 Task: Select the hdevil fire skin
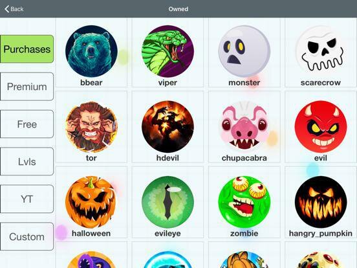coord(168,127)
